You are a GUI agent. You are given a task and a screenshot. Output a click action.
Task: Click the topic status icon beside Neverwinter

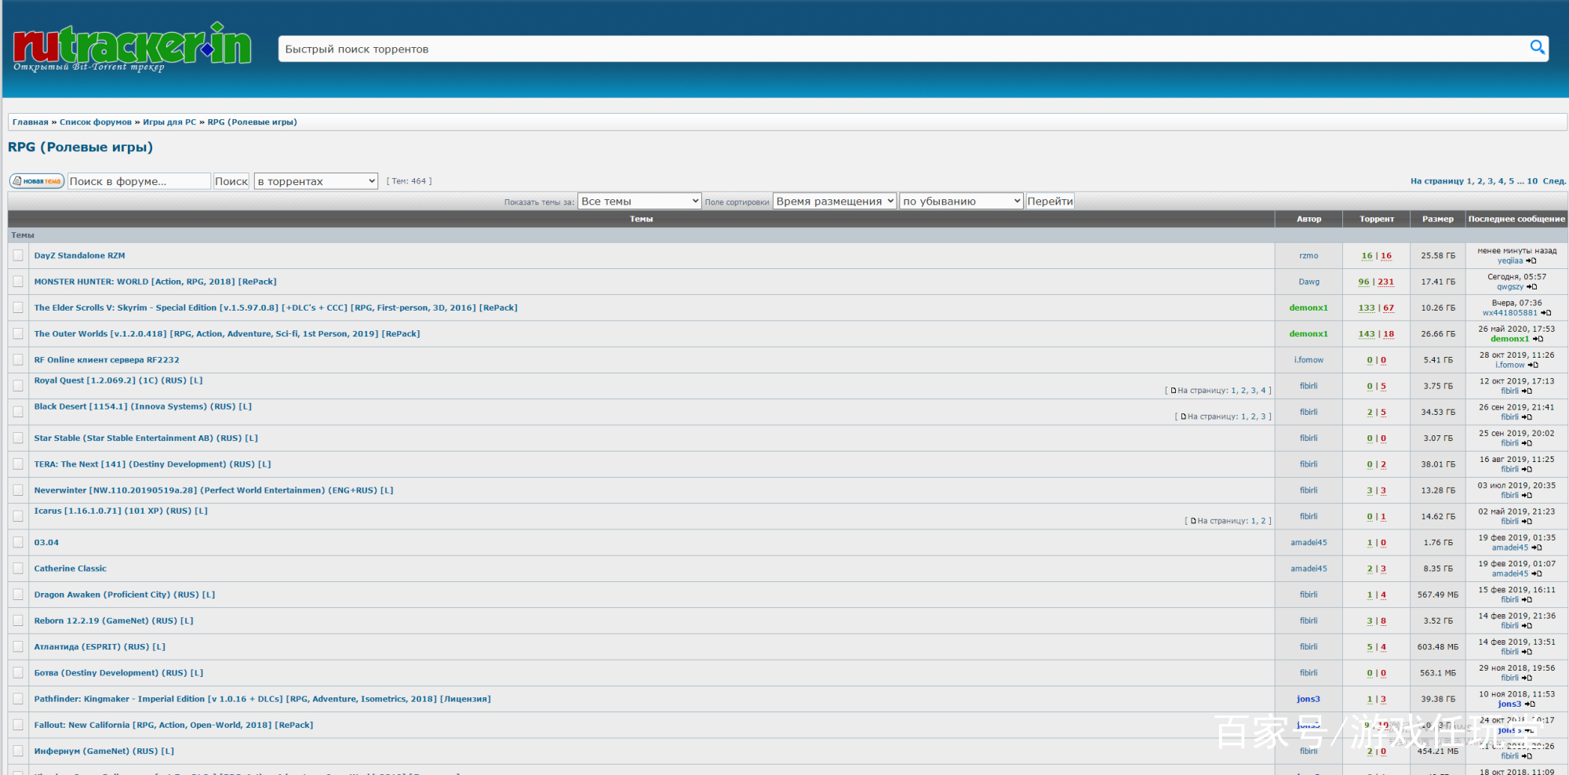18,490
